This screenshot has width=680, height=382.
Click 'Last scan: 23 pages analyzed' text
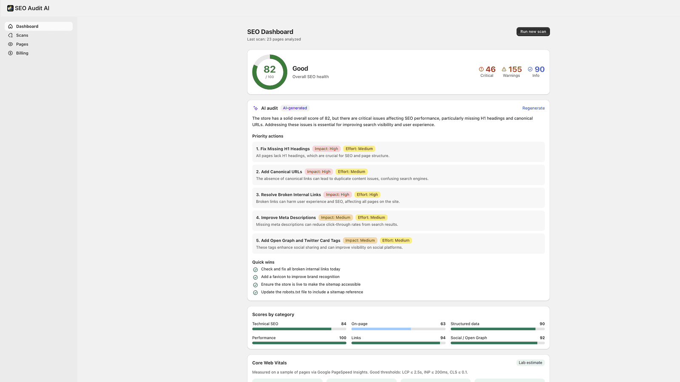tap(274, 39)
